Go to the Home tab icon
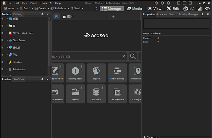212x138 pixels. coord(56,17)
